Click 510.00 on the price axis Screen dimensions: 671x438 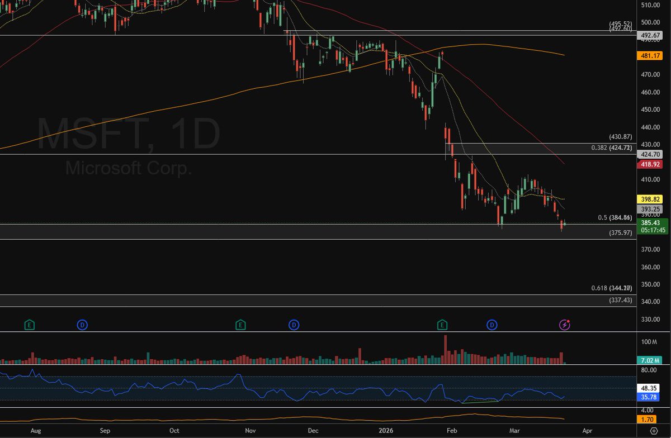pos(651,5)
